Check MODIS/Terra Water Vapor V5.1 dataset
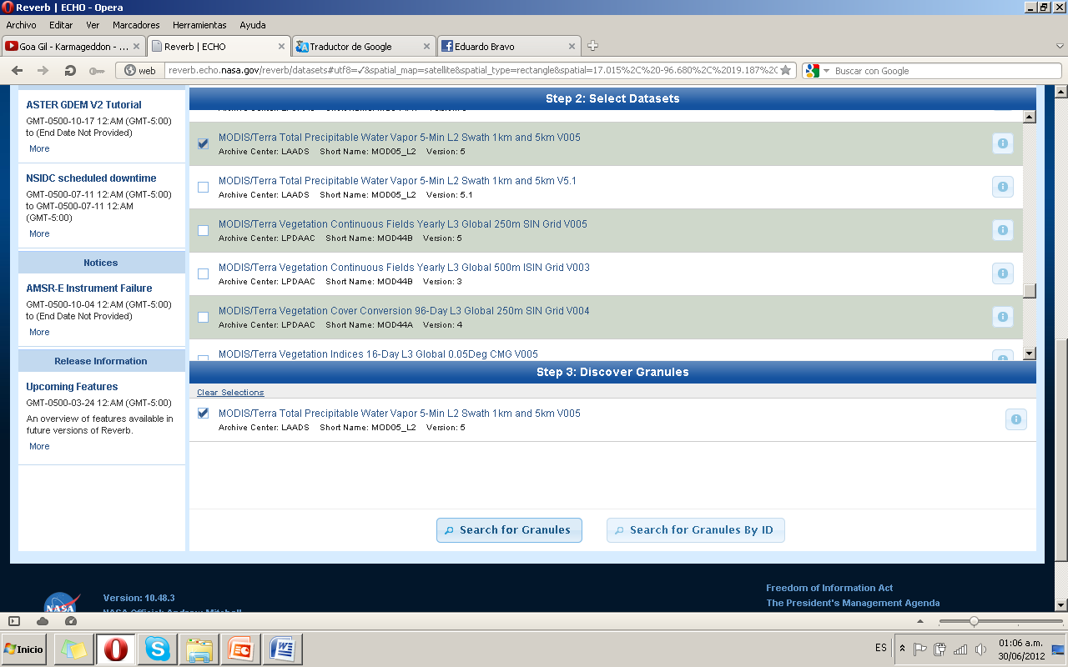The width and height of the screenshot is (1068, 667). tap(203, 187)
